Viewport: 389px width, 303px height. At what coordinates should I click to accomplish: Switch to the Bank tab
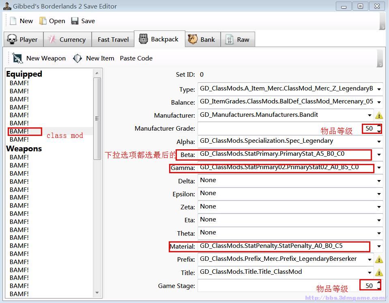coord(202,39)
